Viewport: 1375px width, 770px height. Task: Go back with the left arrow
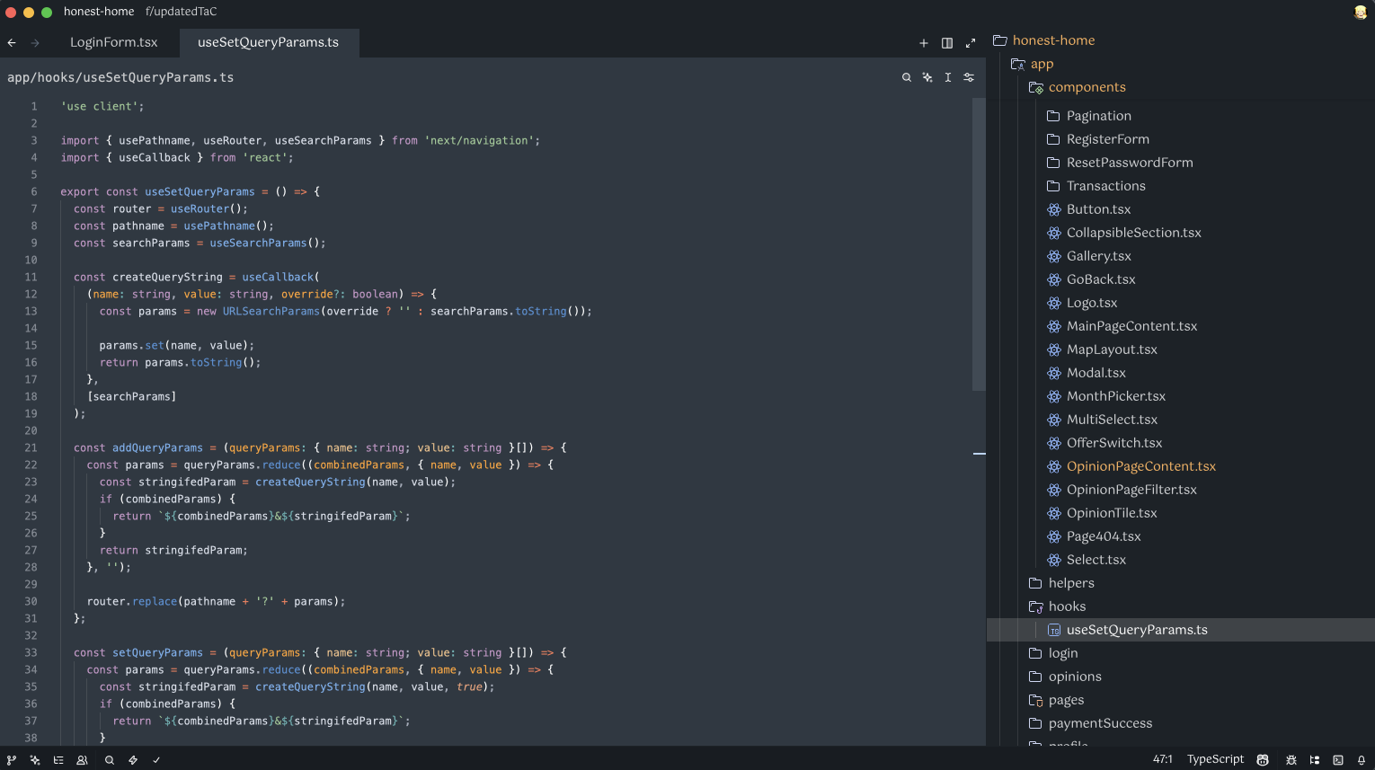[x=12, y=43]
